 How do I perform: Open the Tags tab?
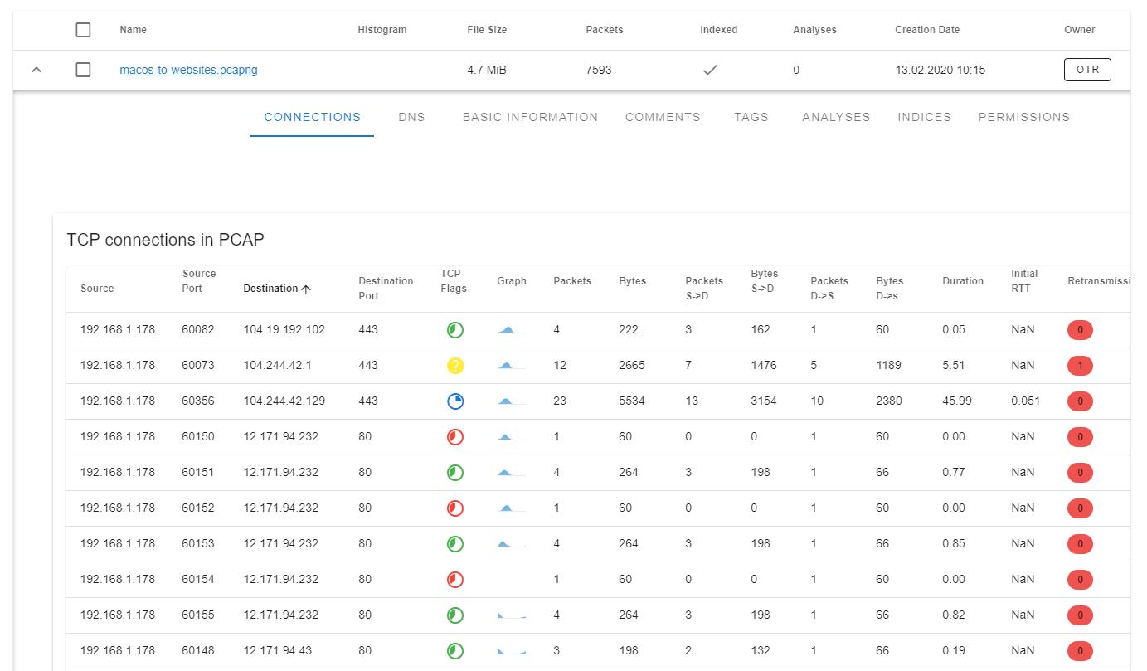(x=751, y=117)
